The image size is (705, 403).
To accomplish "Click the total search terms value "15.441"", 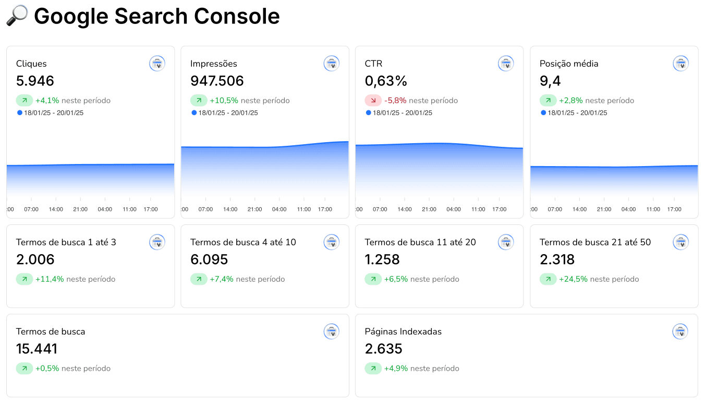I will (37, 349).
